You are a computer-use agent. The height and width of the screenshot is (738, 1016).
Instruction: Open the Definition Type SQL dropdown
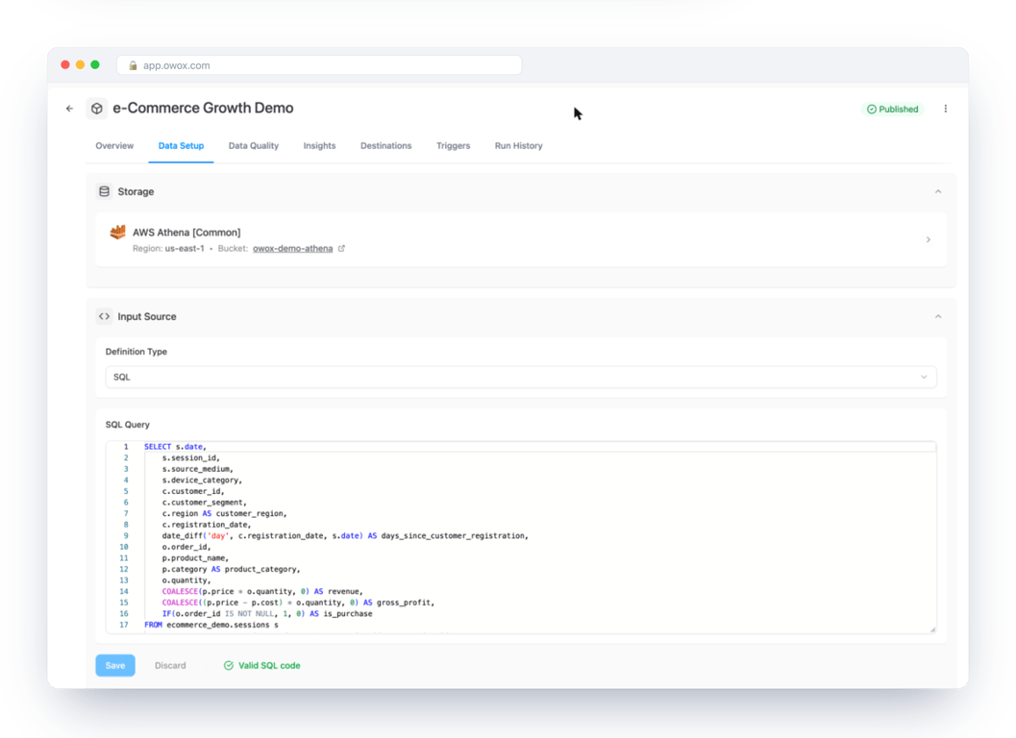click(x=521, y=377)
